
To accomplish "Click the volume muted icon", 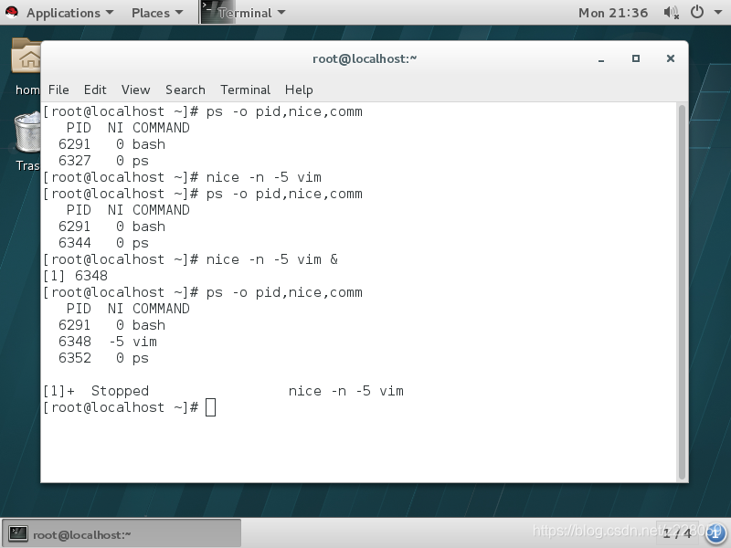I will coord(671,13).
